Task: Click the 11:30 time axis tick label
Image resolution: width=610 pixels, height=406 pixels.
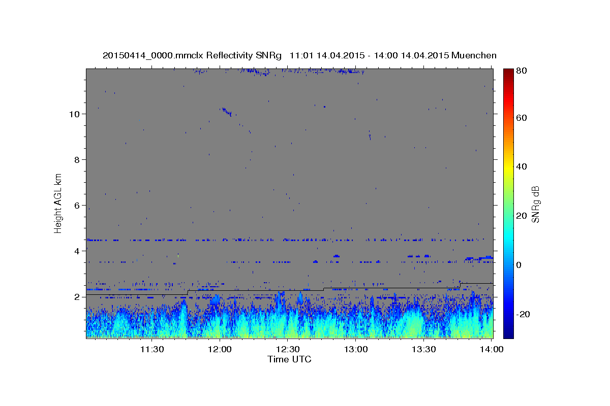Action: pos(152,349)
